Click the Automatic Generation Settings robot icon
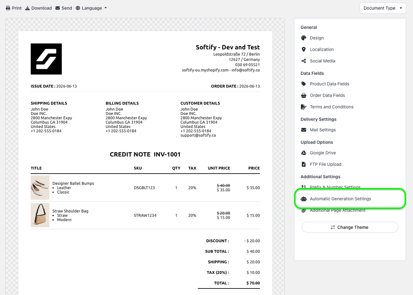The width and height of the screenshot is (413, 295). coord(304,199)
